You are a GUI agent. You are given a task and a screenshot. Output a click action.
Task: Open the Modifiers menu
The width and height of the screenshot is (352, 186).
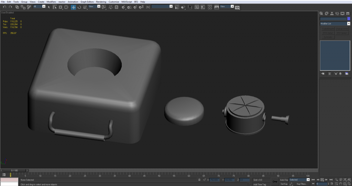[x=51, y=2]
